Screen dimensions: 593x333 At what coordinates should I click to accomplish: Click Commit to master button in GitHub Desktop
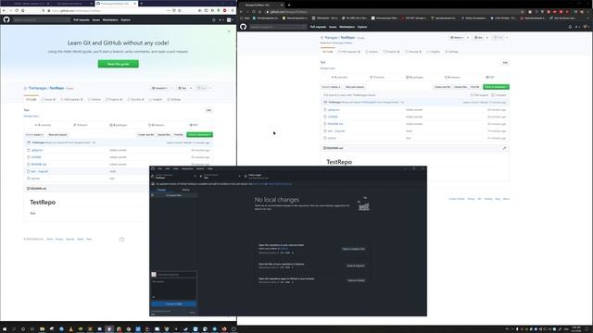[x=173, y=304]
